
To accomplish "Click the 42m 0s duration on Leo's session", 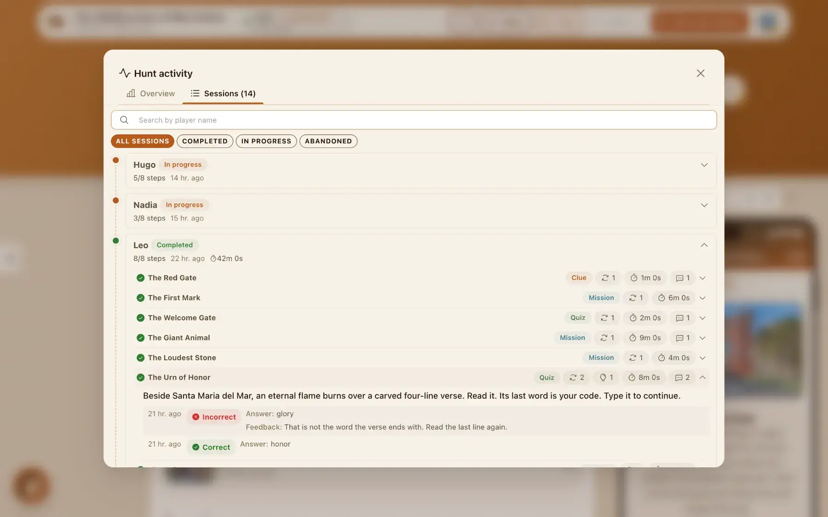I will coord(226,258).
